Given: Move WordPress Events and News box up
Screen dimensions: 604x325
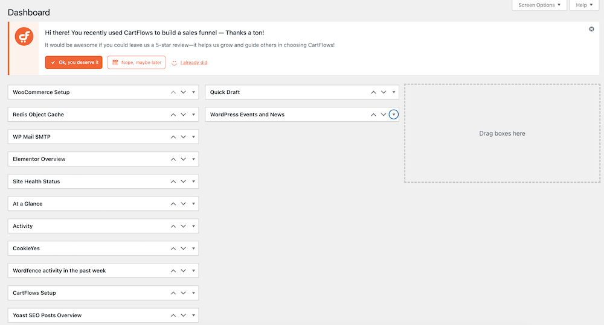Looking at the screenshot, I should [373, 115].
